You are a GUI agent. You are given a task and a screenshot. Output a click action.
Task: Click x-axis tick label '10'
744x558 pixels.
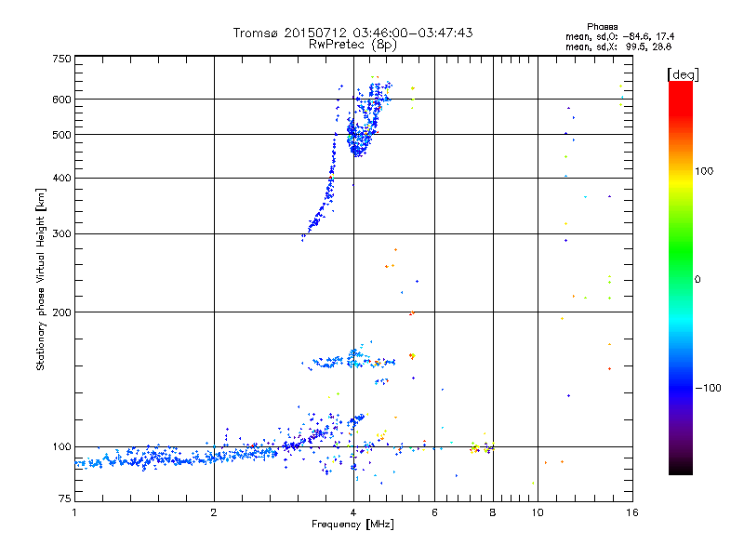(x=538, y=512)
